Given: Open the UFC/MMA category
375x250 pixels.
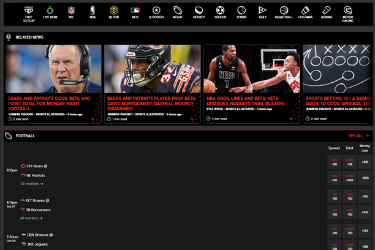Looking at the screenshot, I should 305,12.
